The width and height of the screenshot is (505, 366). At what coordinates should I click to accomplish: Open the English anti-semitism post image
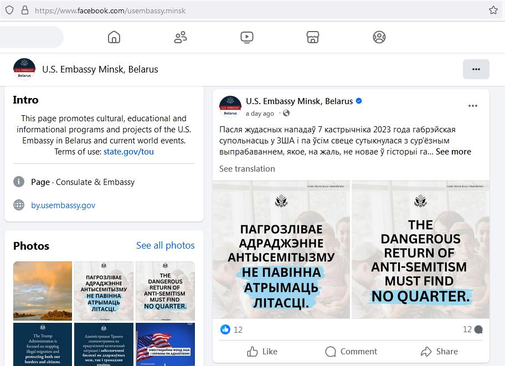click(420, 250)
